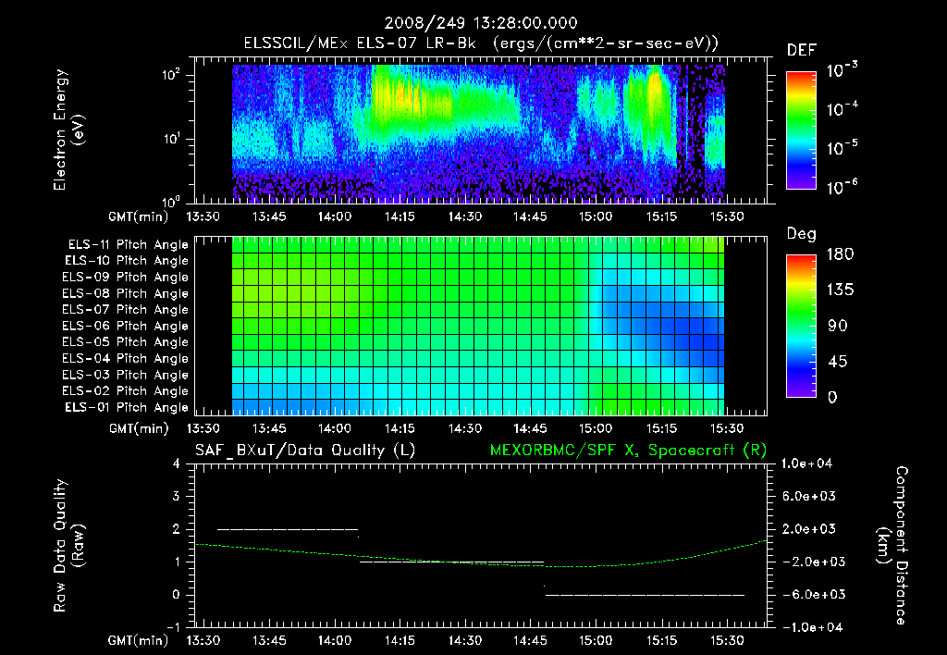Click the Electron Energy (eV) axis label

tap(68, 130)
